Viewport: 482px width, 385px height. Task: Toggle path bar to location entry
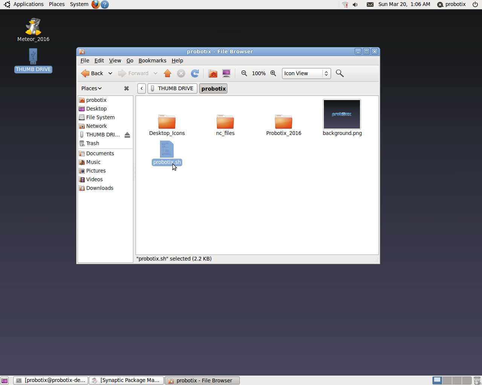click(x=142, y=88)
